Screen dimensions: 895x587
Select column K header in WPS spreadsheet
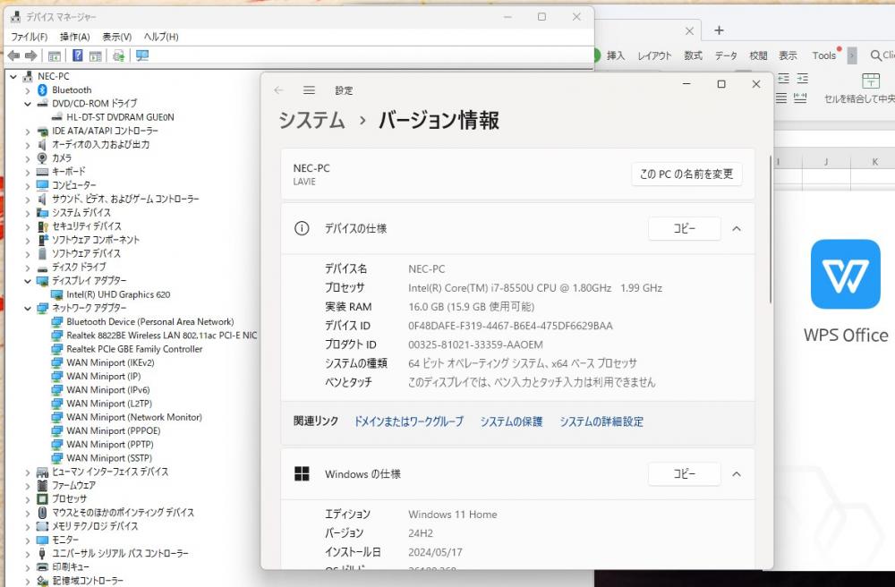(x=874, y=162)
